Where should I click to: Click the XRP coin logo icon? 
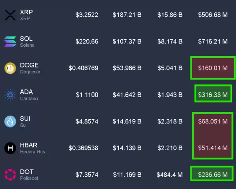click(x=10, y=15)
